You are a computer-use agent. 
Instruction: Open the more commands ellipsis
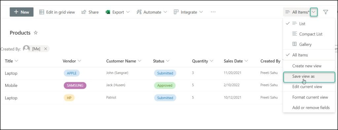coord(213,12)
